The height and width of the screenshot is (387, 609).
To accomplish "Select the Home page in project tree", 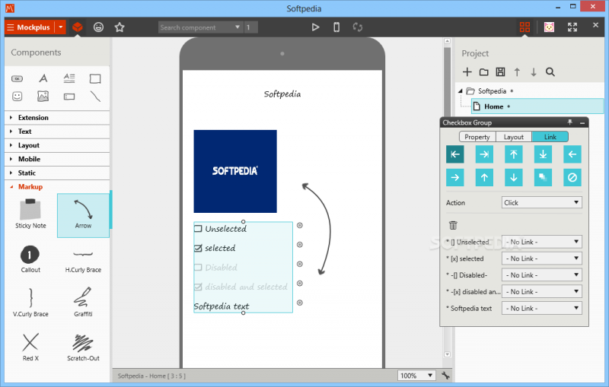I will 537,106.
